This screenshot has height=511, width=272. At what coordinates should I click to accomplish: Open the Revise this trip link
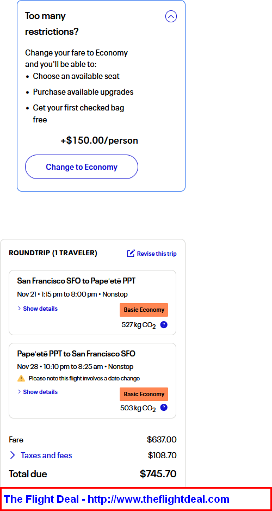[157, 254]
